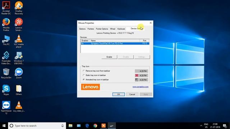Click the search box on taskbar
Viewport: 230px width, 129px height.
[37, 126]
